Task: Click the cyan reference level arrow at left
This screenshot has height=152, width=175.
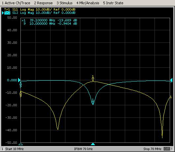Action: [x=19, y=80]
